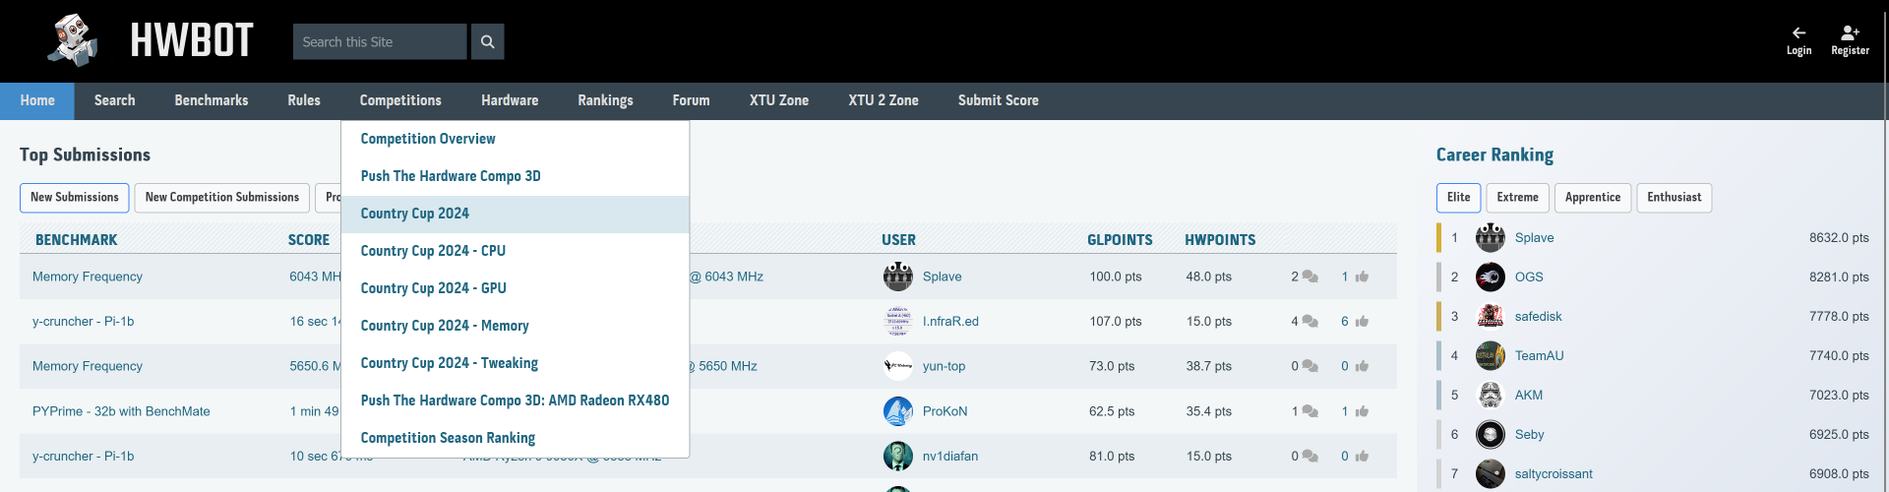The width and height of the screenshot is (1889, 492).
Task: Choose Country Cup 2024 - Memory
Action: coord(515,326)
